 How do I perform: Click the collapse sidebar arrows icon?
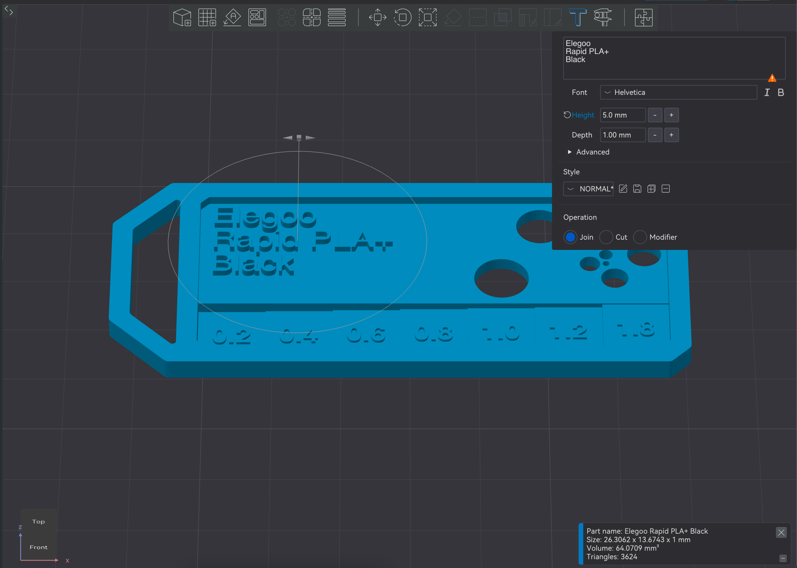9,11
